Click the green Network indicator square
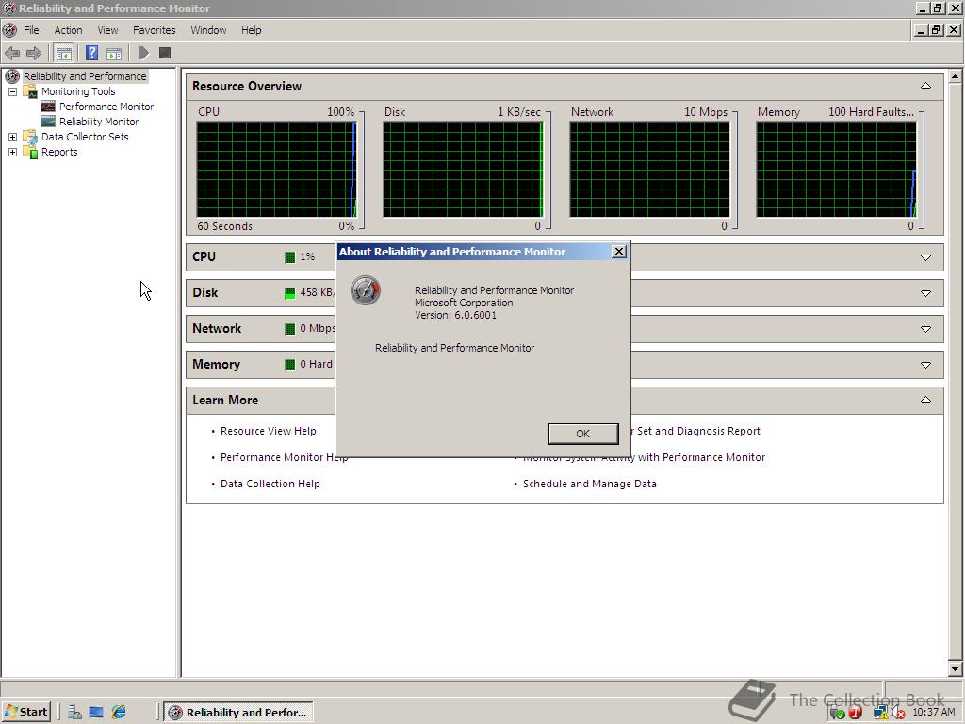Image resolution: width=965 pixels, height=724 pixels. pos(290,329)
